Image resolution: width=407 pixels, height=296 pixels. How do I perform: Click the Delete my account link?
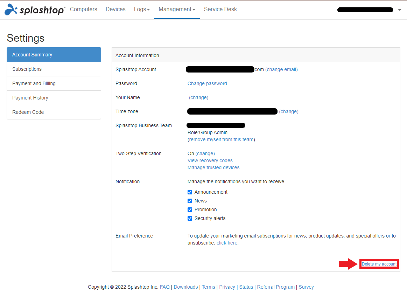click(379, 264)
